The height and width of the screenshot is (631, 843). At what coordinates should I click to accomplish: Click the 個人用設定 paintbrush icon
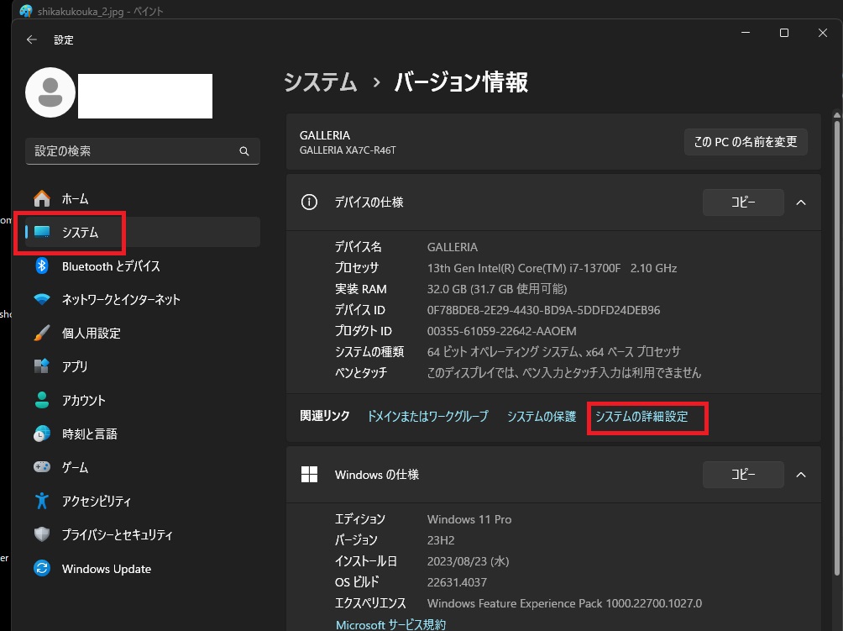[x=42, y=333]
